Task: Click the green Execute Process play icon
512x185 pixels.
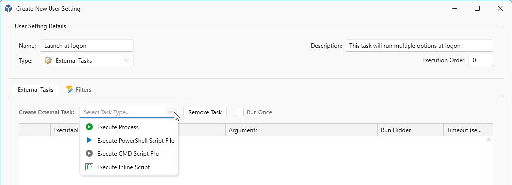Action: pos(89,127)
